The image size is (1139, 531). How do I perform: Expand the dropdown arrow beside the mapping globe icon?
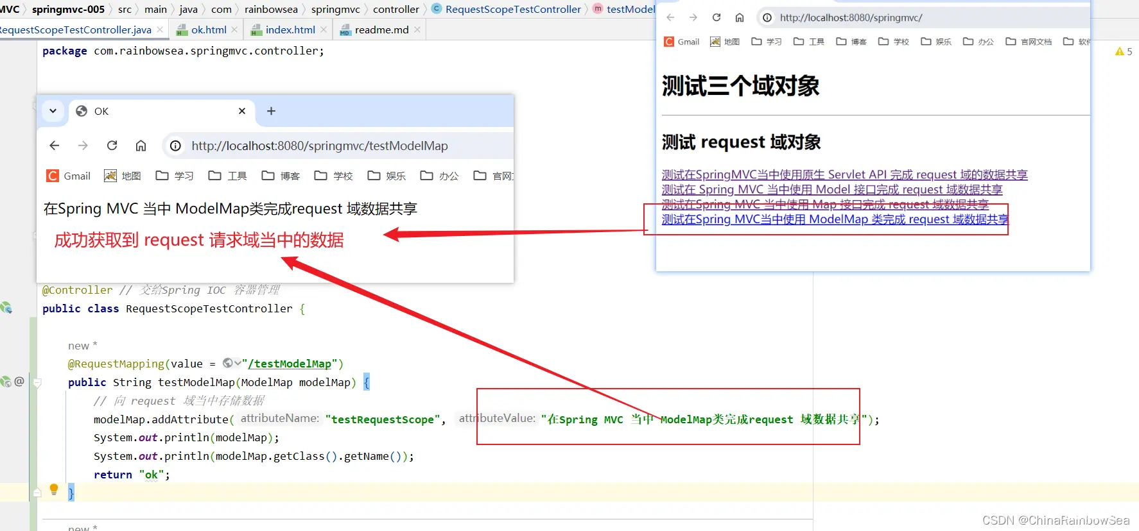238,363
